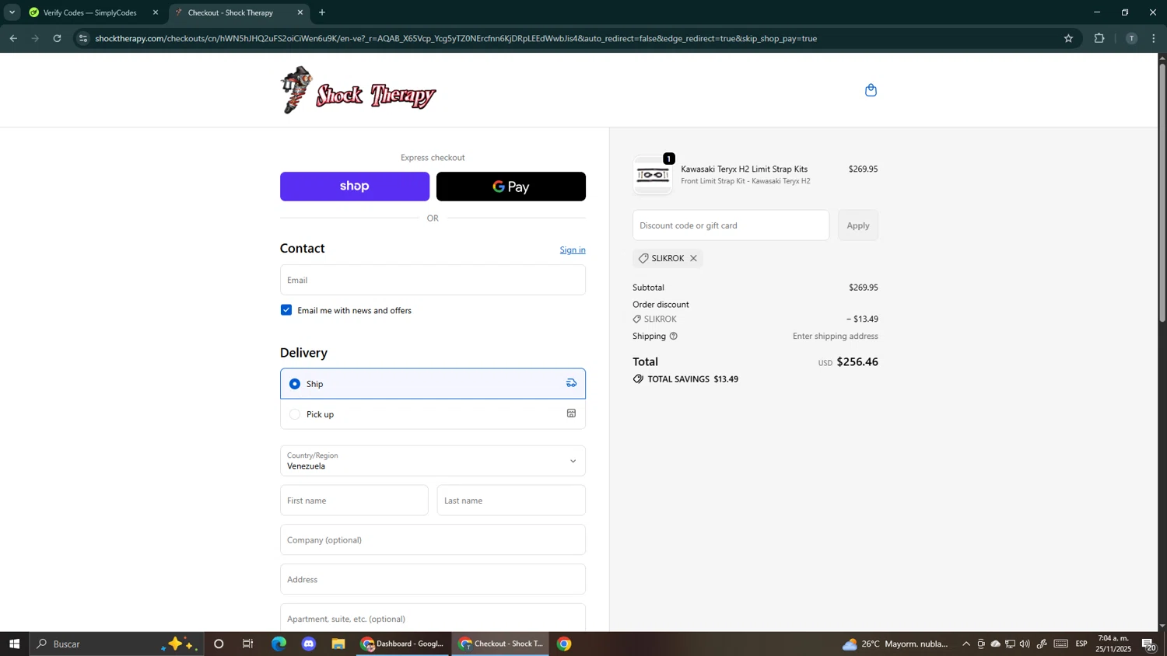Click the Buscar taskbar search box
This screenshot has width=1167, height=656.
117,644
